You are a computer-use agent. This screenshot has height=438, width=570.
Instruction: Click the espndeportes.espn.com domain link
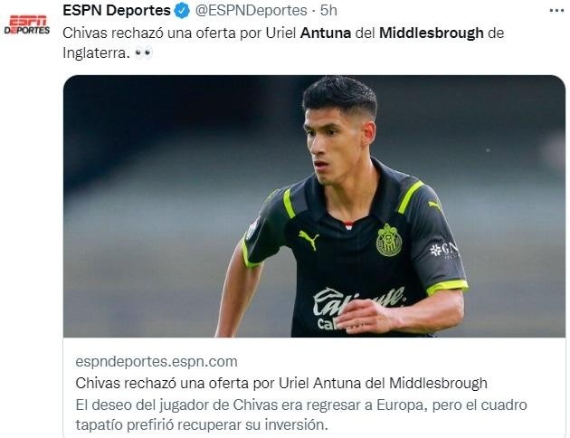tap(157, 362)
